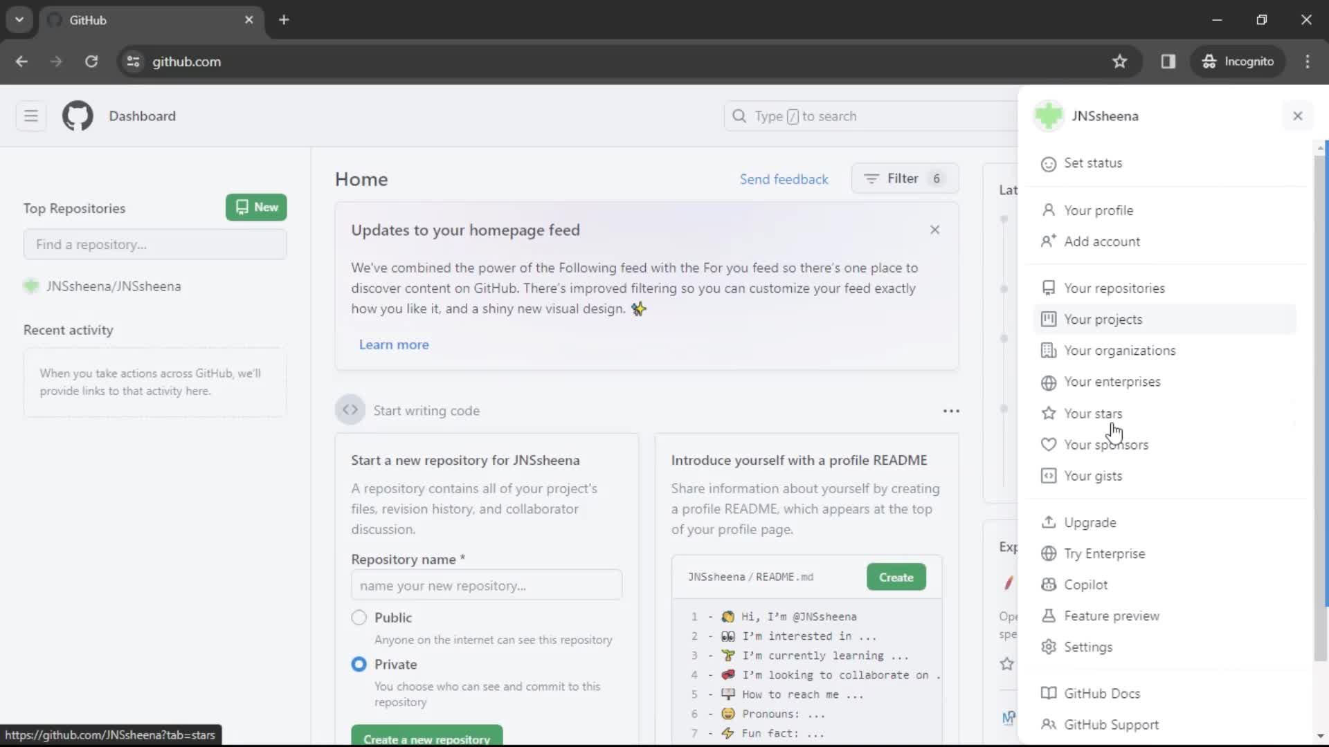
Task: Click the Your sponsors heart icon
Action: pos(1049,445)
